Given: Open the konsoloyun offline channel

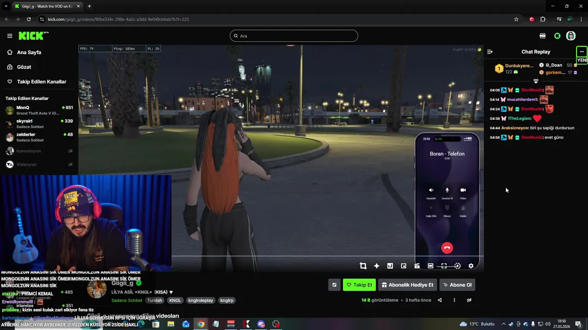Looking at the screenshot, I should tap(39, 151).
